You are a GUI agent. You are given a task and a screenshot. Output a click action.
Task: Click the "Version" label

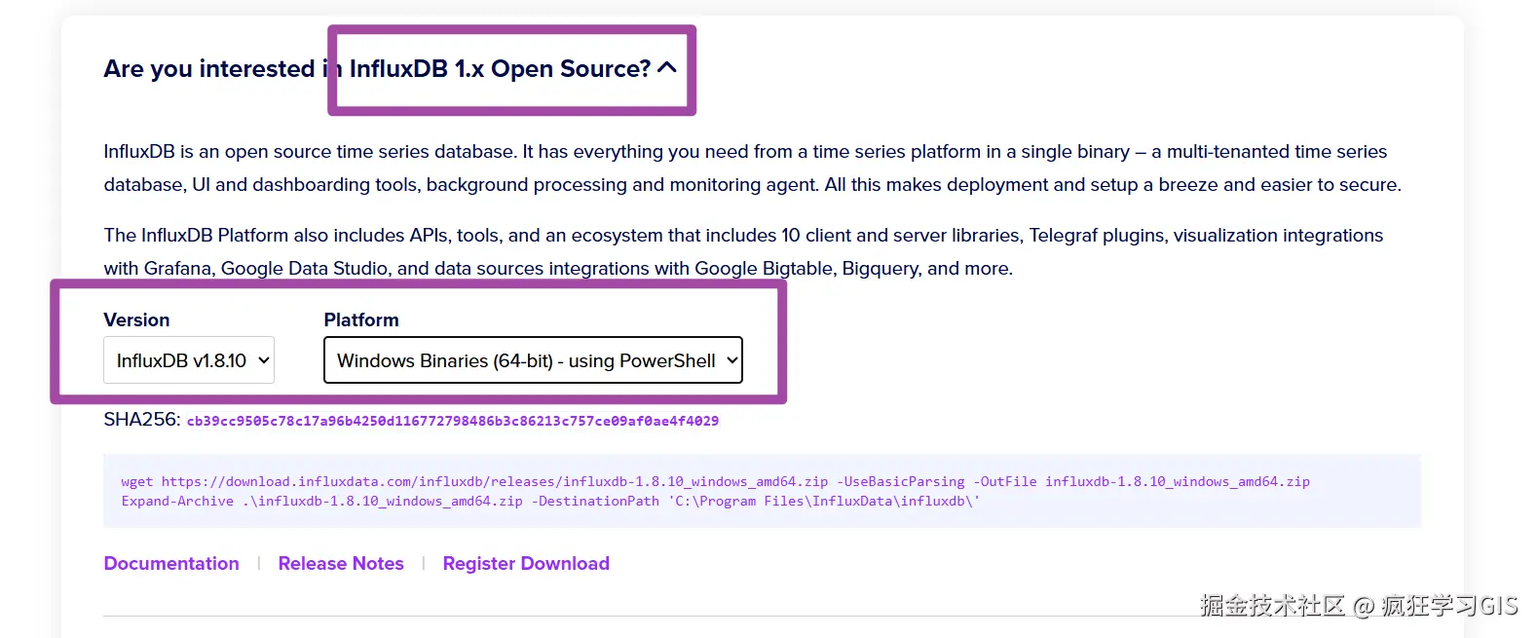coord(136,319)
